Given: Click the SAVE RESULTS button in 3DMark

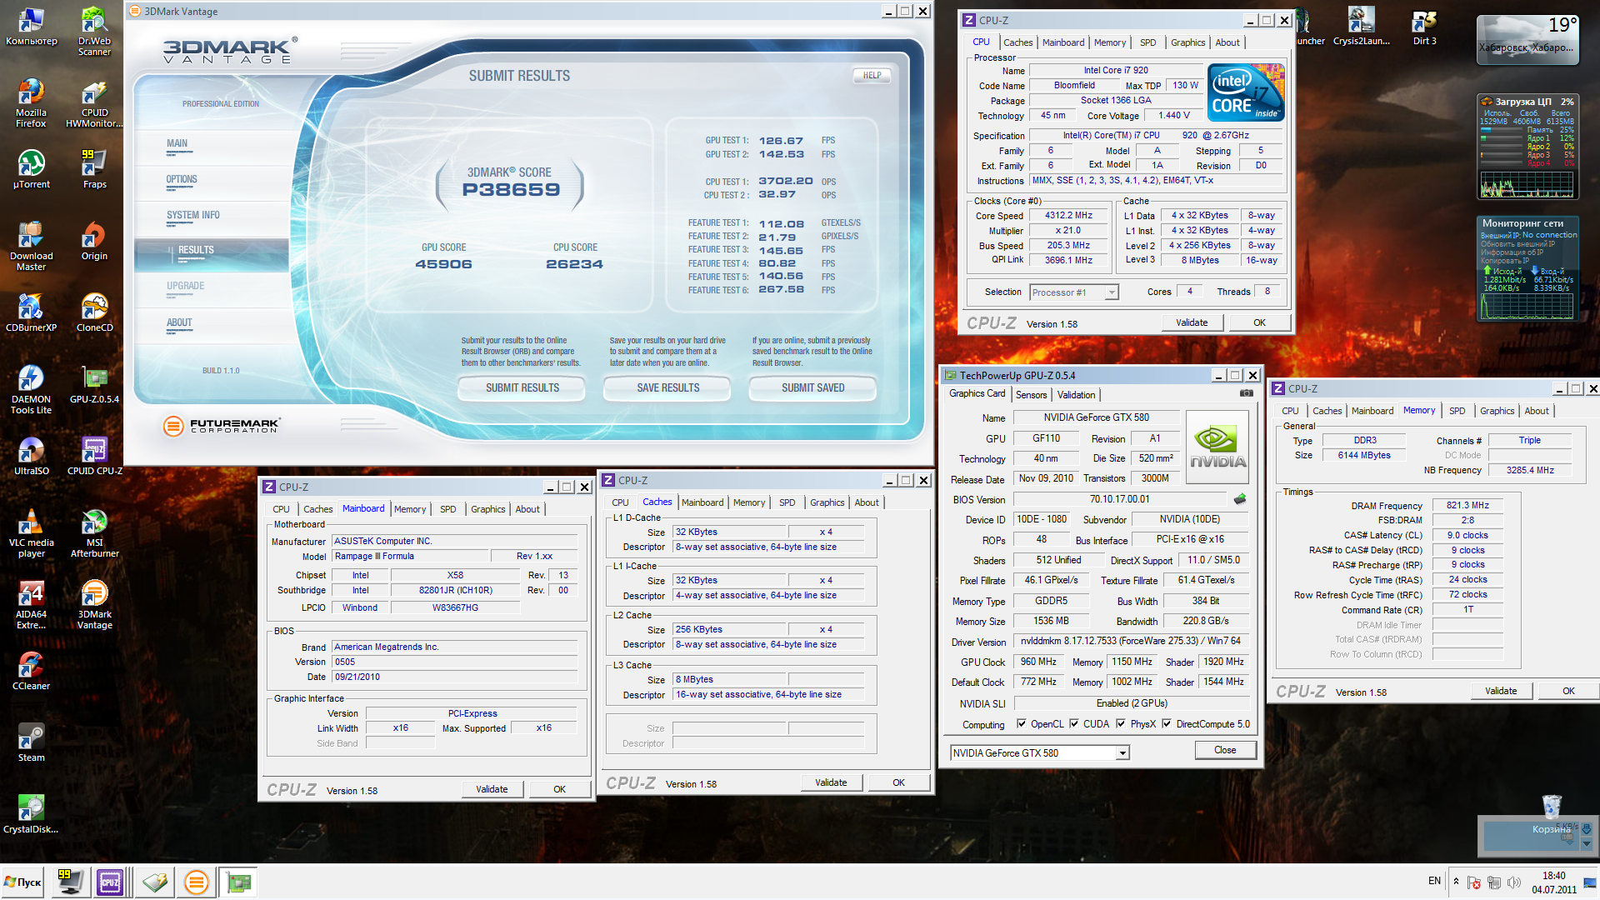Looking at the screenshot, I should (x=667, y=388).
